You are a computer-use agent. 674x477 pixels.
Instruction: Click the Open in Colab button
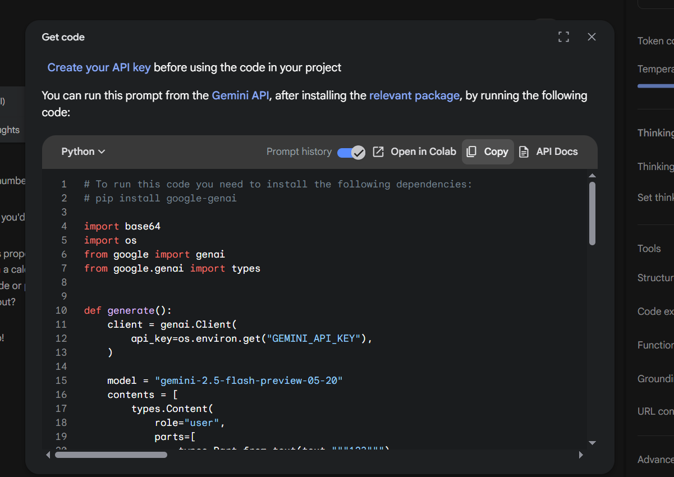coord(423,152)
